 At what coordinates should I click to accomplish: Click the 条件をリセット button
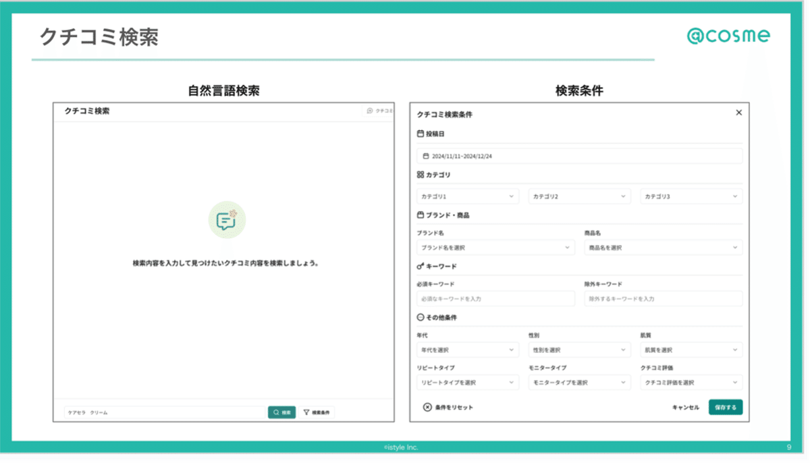448,408
